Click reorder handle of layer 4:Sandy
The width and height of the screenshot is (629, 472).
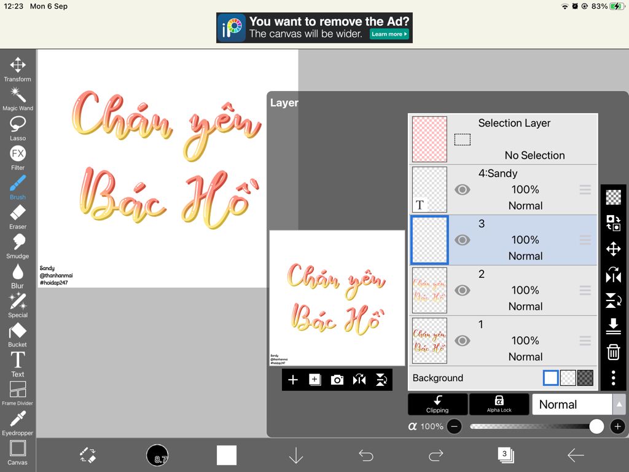pyautogui.click(x=585, y=189)
